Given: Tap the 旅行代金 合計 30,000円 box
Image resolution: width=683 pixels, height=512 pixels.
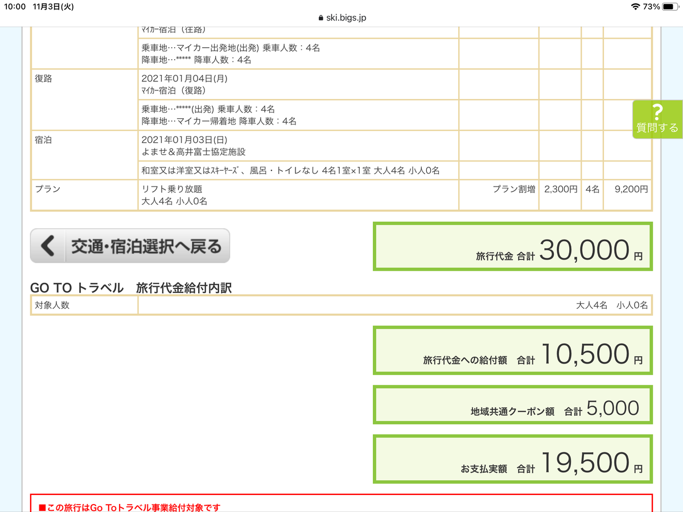Looking at the screenshot, I should point(513,246).
